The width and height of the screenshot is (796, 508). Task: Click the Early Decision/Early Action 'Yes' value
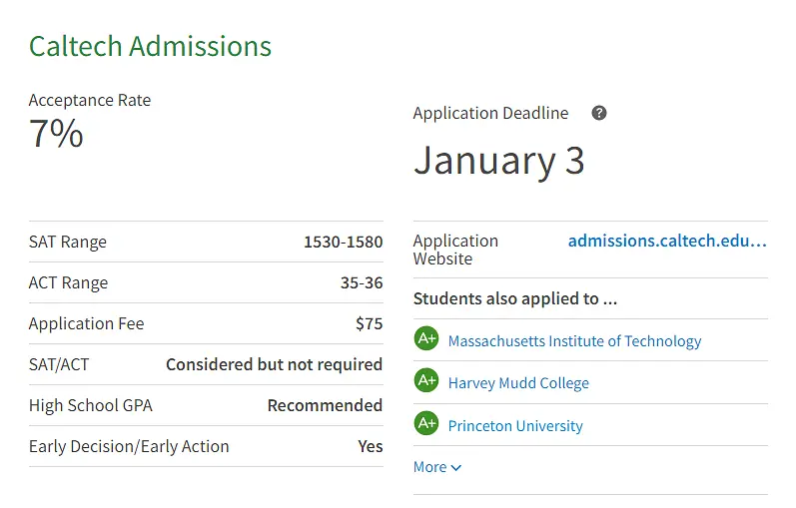point(370,446)
